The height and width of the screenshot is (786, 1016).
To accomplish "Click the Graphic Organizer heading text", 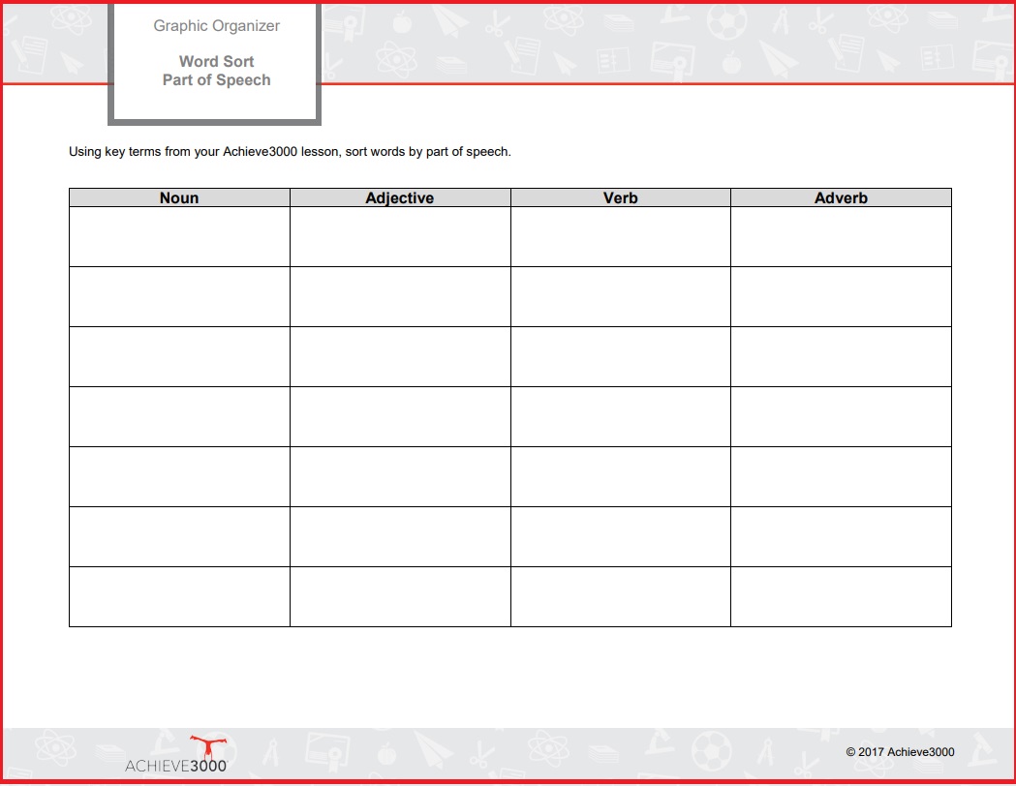I will [x=216, y=26].
